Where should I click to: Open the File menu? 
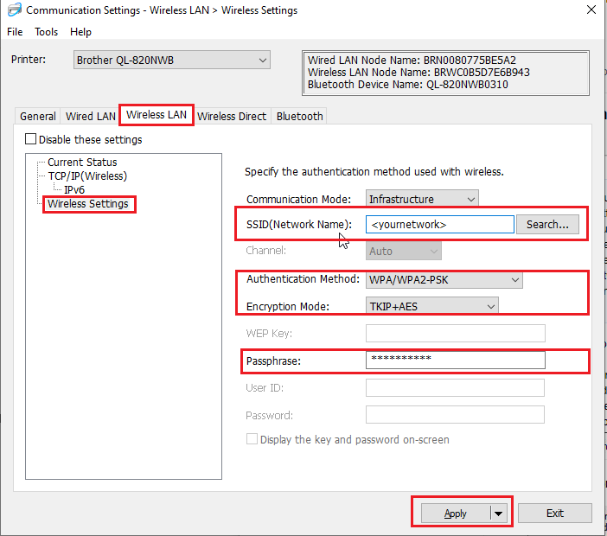(15, 32)
